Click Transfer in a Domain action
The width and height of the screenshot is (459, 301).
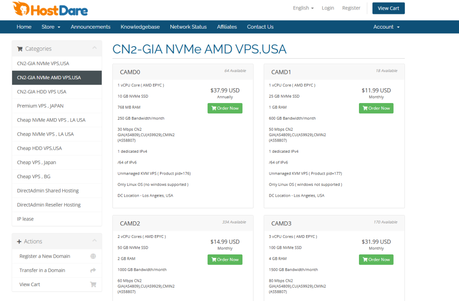57,270
